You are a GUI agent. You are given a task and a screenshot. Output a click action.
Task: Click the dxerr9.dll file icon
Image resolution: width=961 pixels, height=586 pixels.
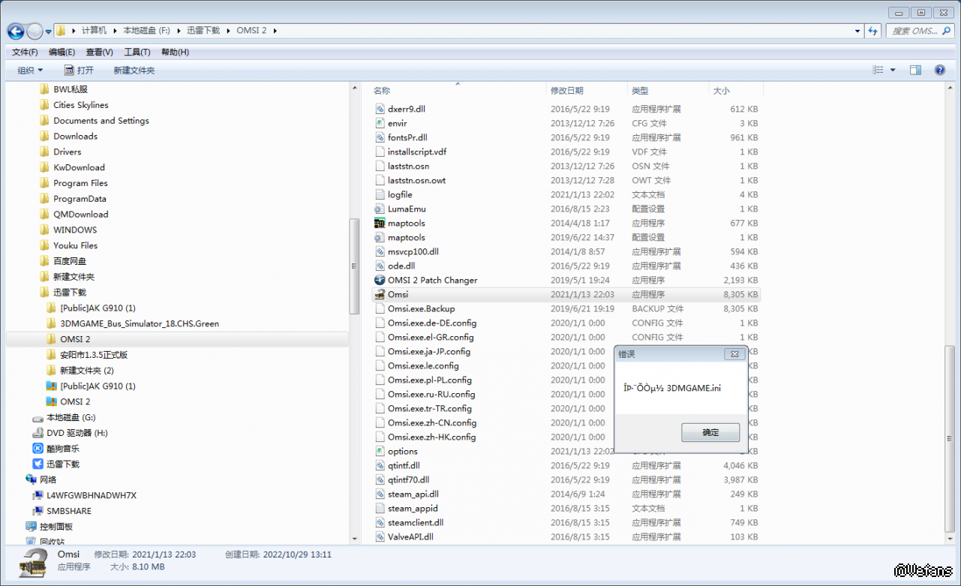[x=380, y=109]
